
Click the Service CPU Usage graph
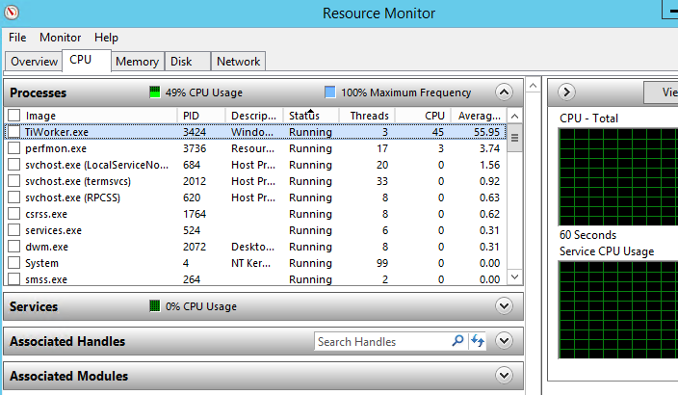pos(618,310)
